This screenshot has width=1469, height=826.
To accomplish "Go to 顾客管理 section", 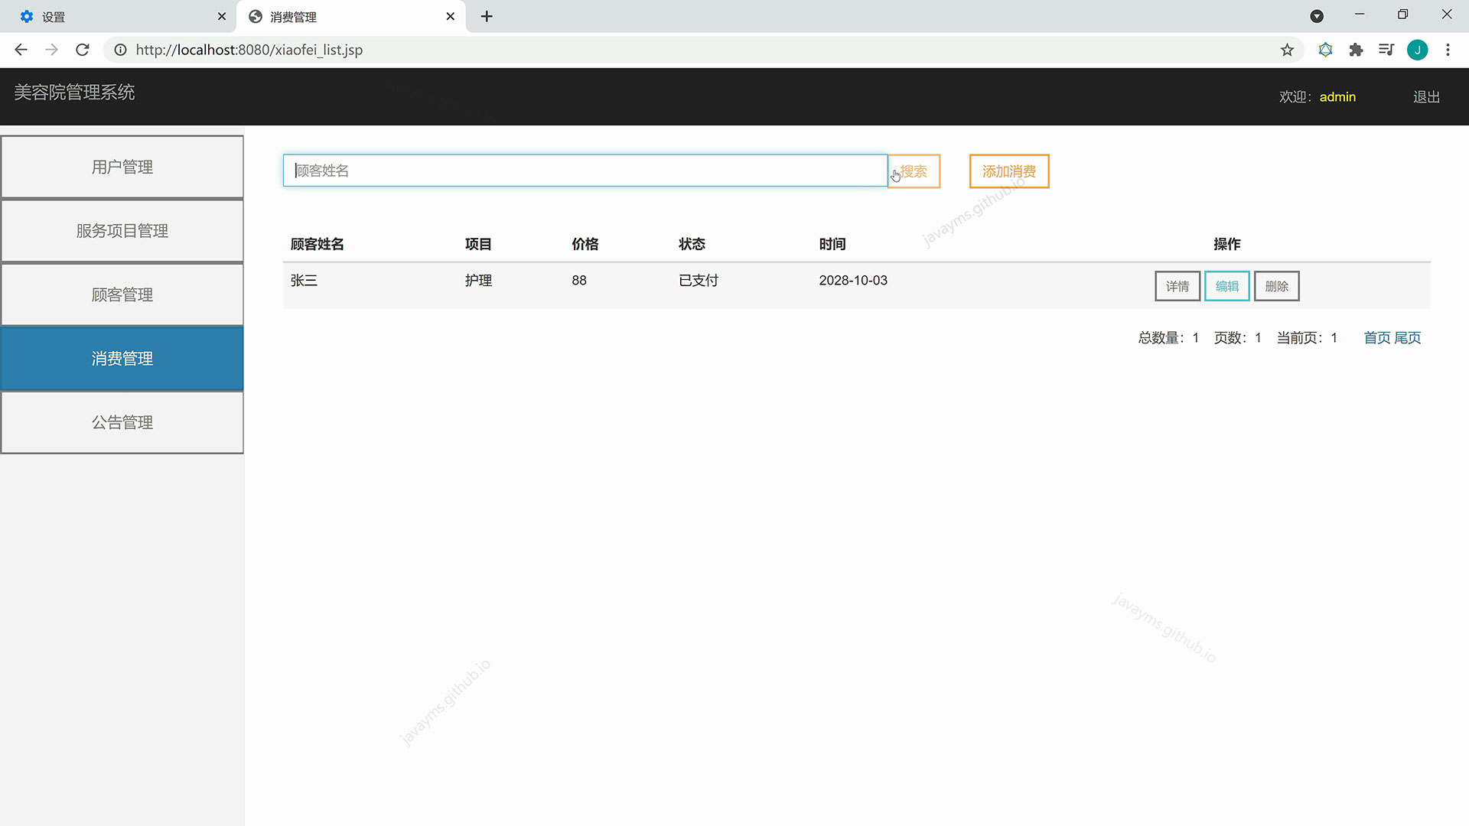I will pos(122,294).
